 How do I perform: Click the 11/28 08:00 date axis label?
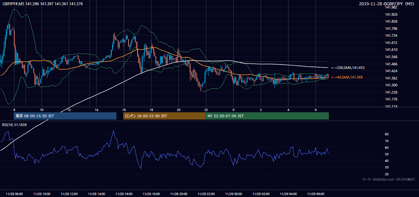pos(14,194)
